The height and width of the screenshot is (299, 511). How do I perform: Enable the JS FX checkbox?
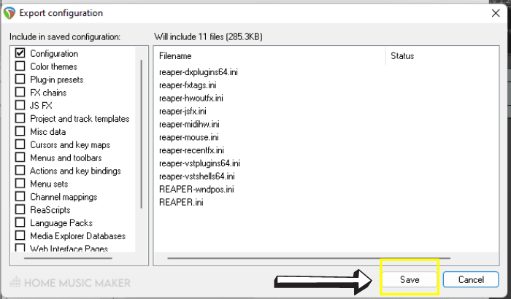tap(20, 105)
